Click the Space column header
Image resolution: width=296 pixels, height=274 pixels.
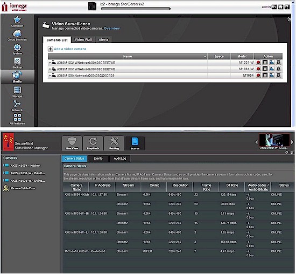(219, 57)
